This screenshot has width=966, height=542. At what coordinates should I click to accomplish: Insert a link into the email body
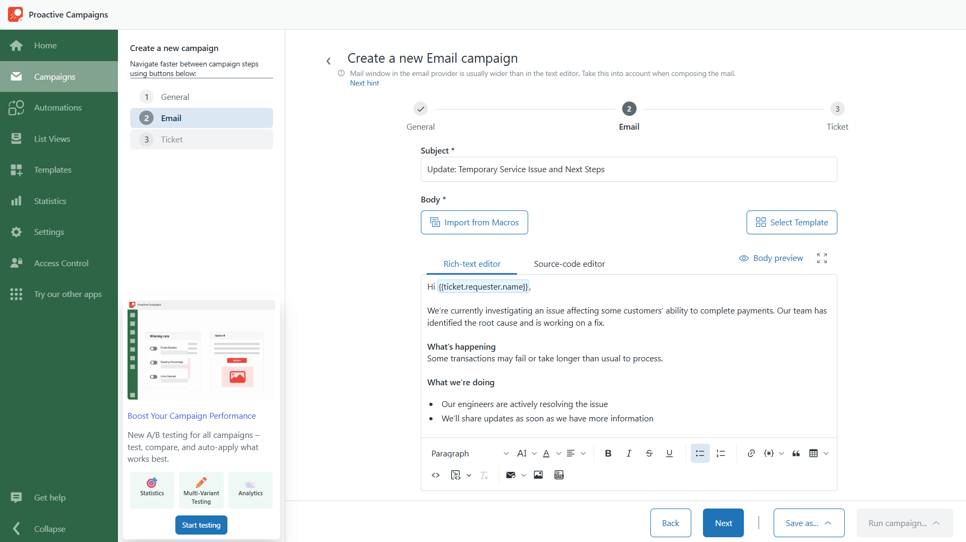[751, 453]
